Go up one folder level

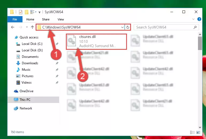click(x=32, y=27)
